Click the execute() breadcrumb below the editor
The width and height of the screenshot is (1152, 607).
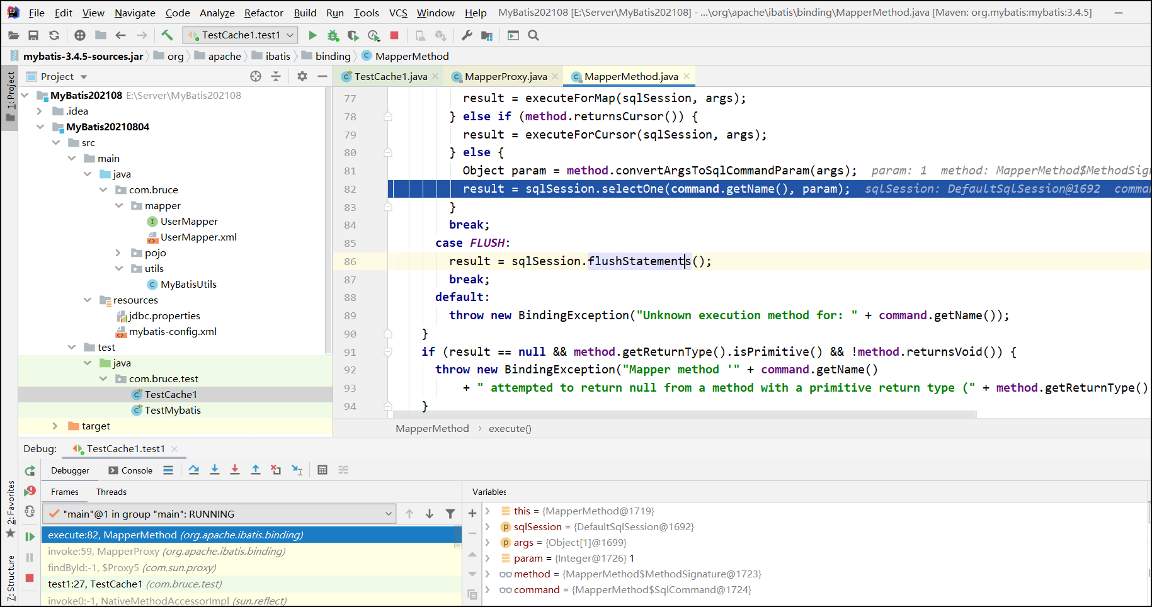tap(510, 429)
